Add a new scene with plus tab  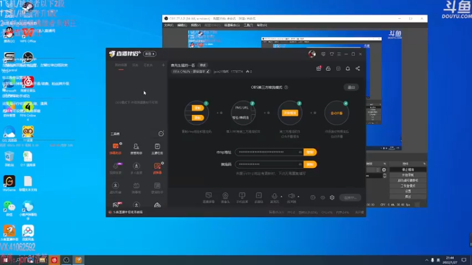[x=163, y=65]
